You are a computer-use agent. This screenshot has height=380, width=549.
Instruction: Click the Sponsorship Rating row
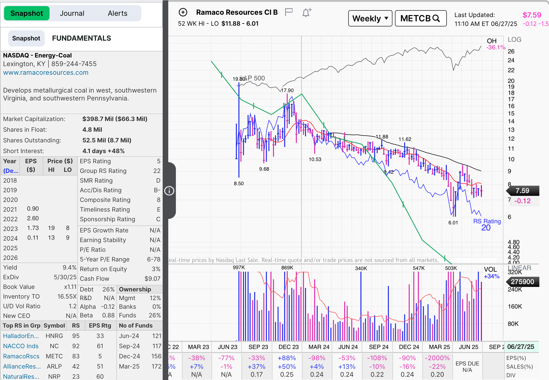point(120,219)
